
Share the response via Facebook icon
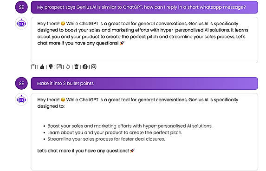pos(85,67)
